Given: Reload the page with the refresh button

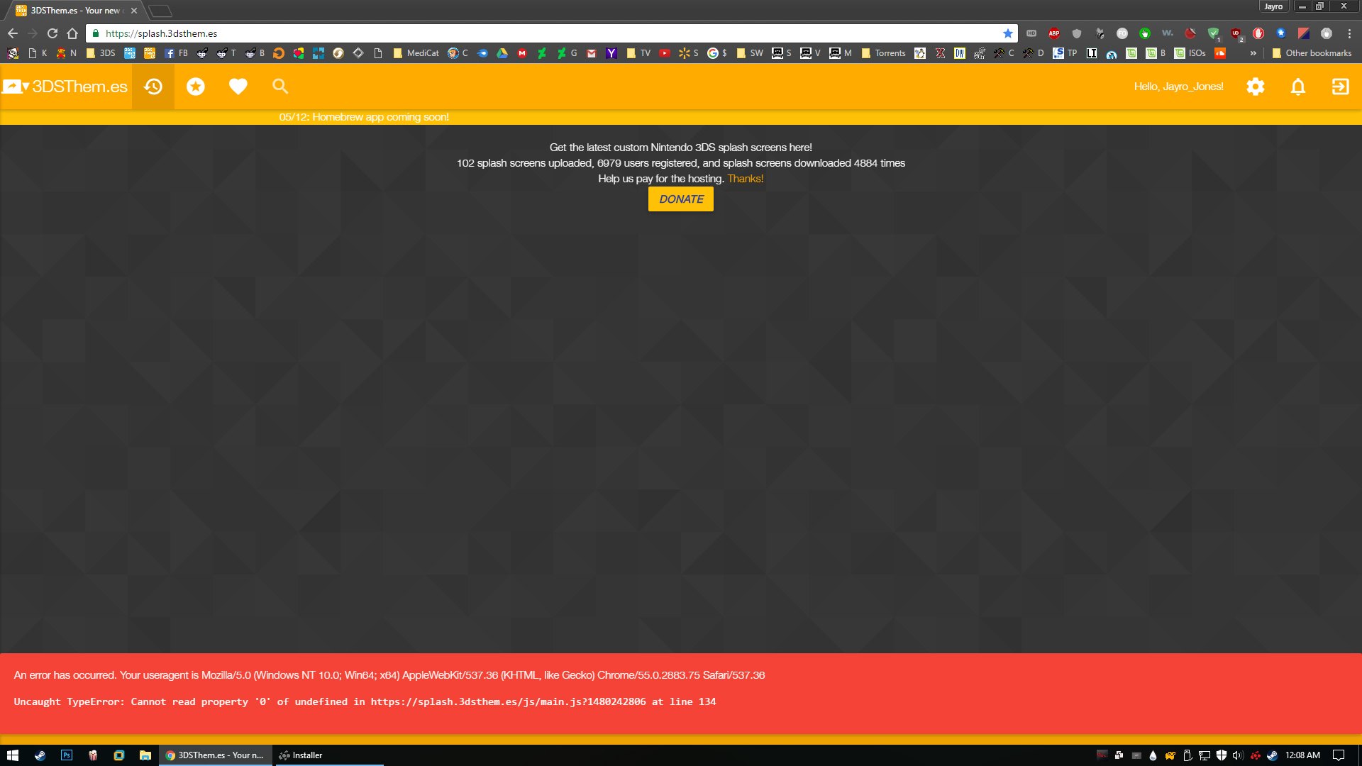Looking at the screenshot, I should coord(52,33).
